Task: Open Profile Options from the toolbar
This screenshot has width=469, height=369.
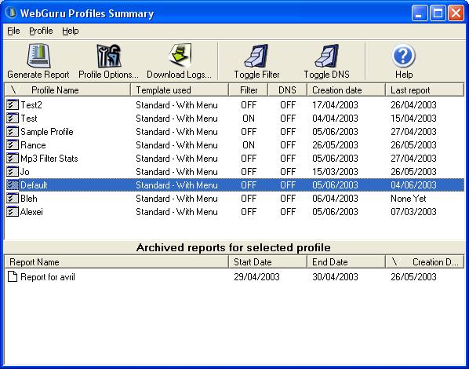Action: [108, 56]
